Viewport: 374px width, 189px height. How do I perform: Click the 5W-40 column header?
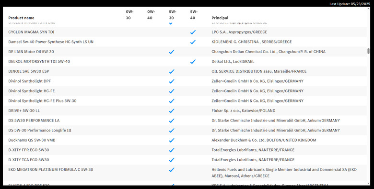(x=194, y=15)
